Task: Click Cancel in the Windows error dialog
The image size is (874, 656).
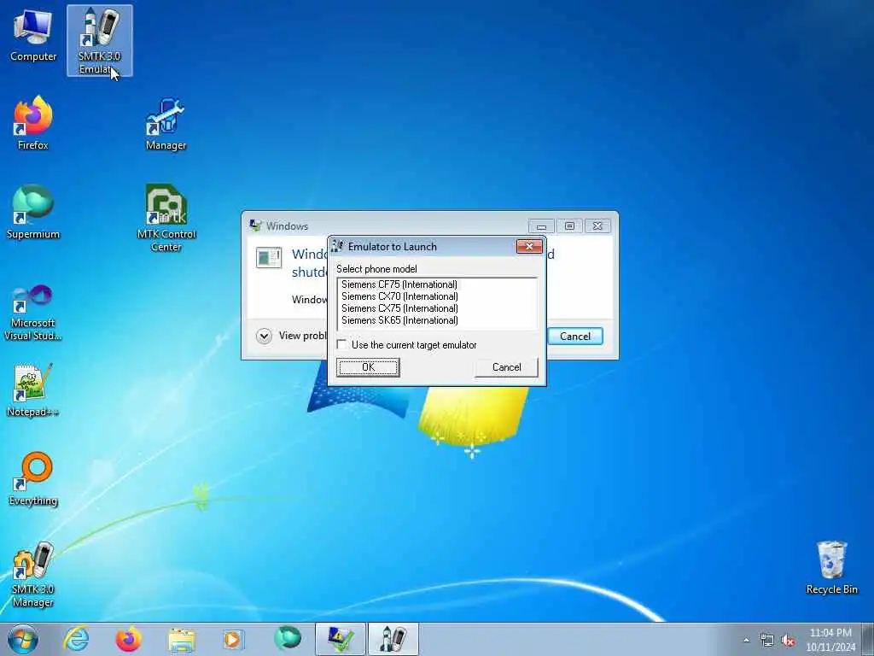Action: coord(574,337)
